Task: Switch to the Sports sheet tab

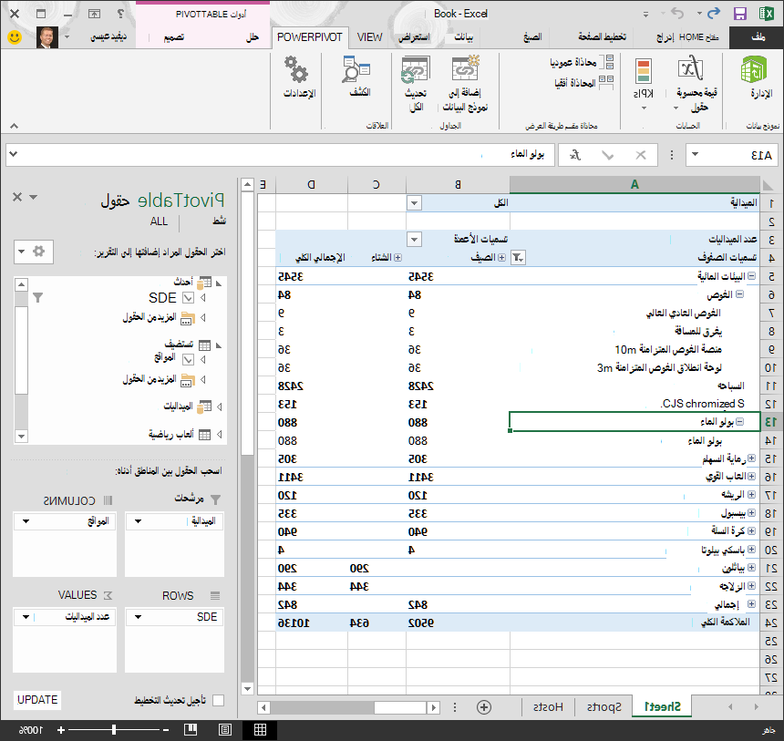Action: click(603, 707)
